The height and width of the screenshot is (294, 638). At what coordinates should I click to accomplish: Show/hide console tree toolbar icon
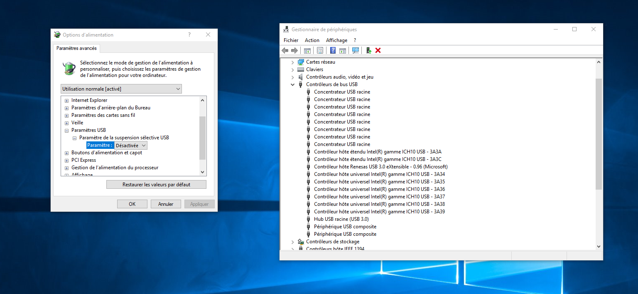(307, 50)
